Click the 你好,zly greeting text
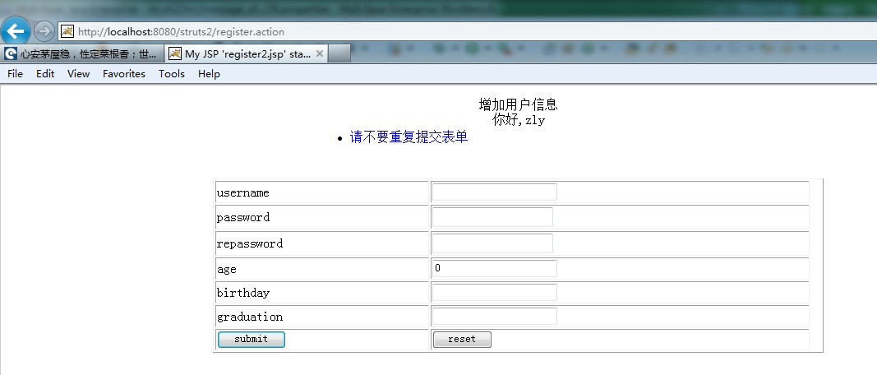This screenshot has width=877, height=375. click(519, 119)
